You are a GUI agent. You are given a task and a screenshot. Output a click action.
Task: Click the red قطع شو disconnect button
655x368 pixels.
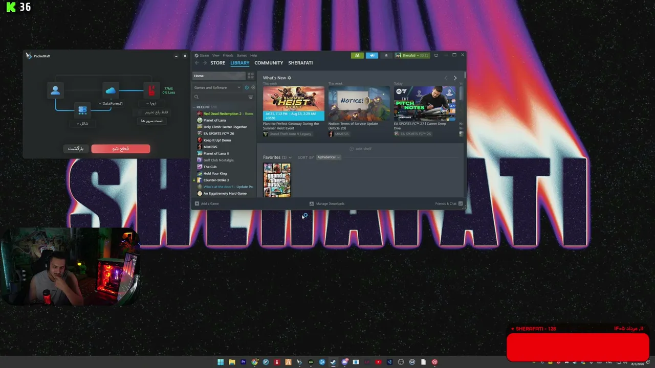tap(121, 149)
